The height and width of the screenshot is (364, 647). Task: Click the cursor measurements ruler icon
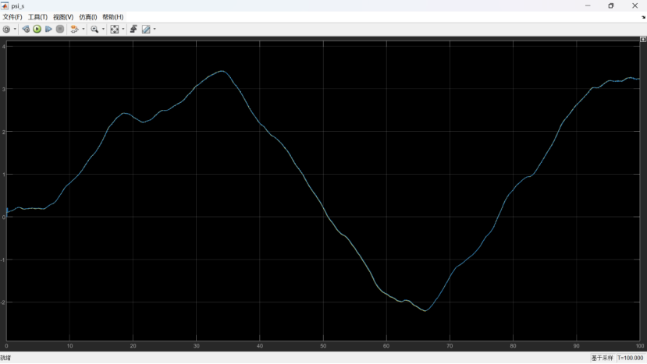pyautogui.click(x=146, y=29)
